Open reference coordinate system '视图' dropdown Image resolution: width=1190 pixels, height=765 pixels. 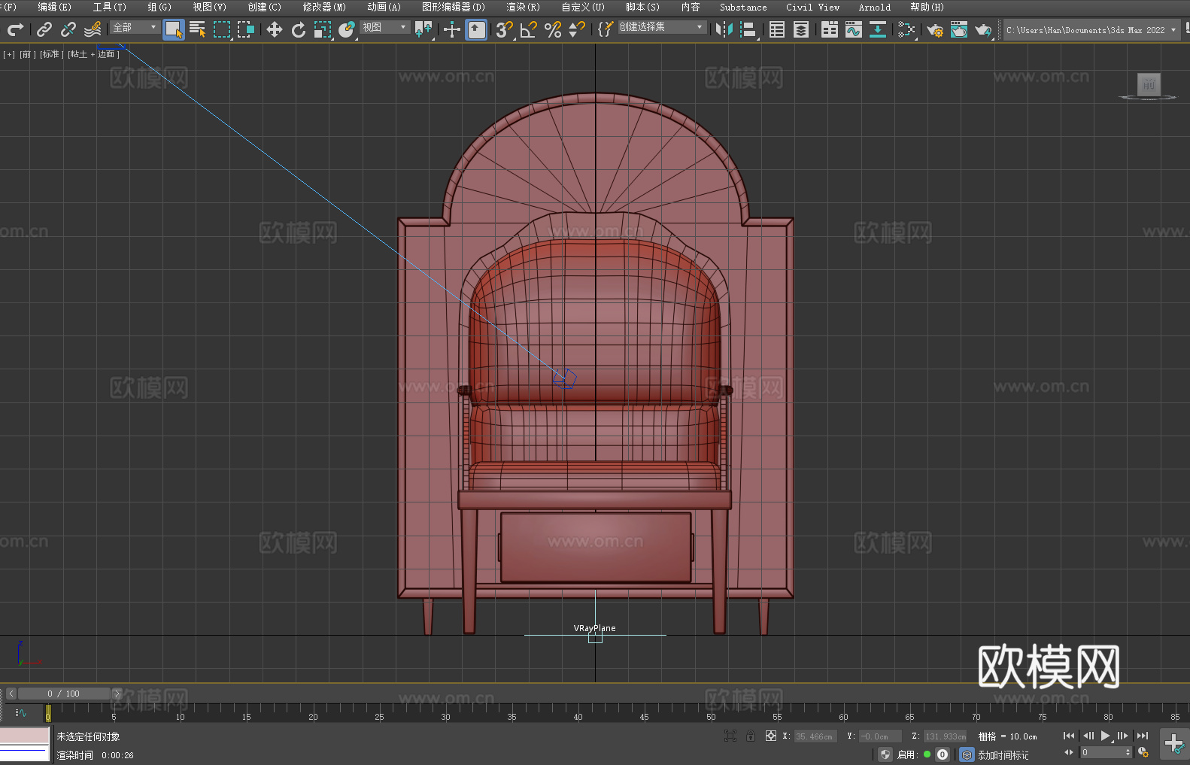[x=384, y=27]
